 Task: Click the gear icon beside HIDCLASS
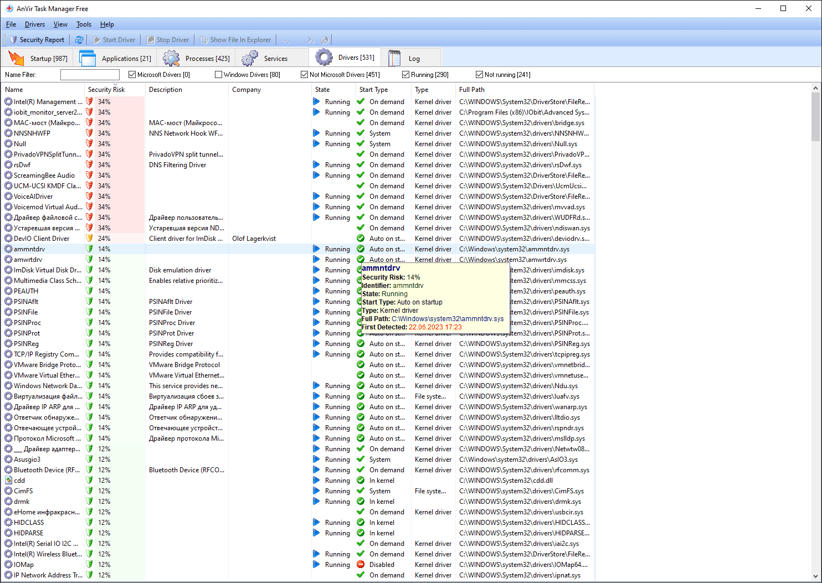point(8,523)
